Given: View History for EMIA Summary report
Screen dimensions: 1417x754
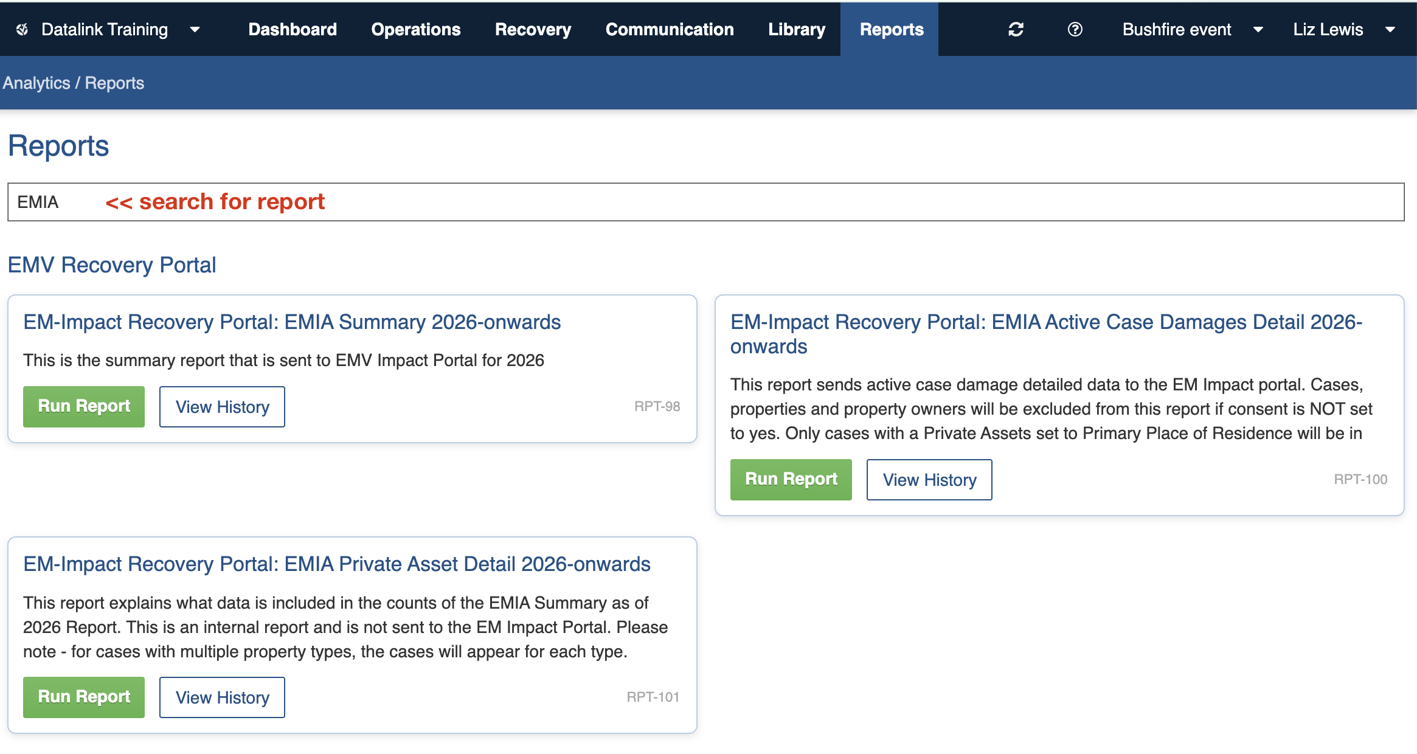Looking at the screenshot, I should click(x=222, y=406).
